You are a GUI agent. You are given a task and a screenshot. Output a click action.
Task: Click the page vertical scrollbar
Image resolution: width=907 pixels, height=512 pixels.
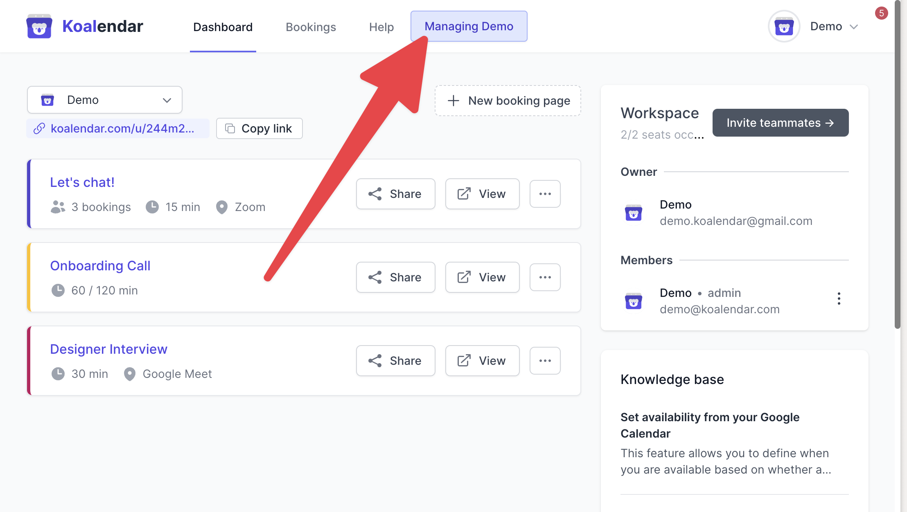pyautogui.click(x=897, y=164)
